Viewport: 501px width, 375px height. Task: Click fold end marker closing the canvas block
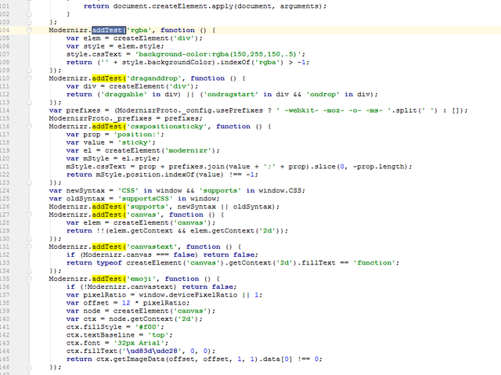[x=29, y=239]
